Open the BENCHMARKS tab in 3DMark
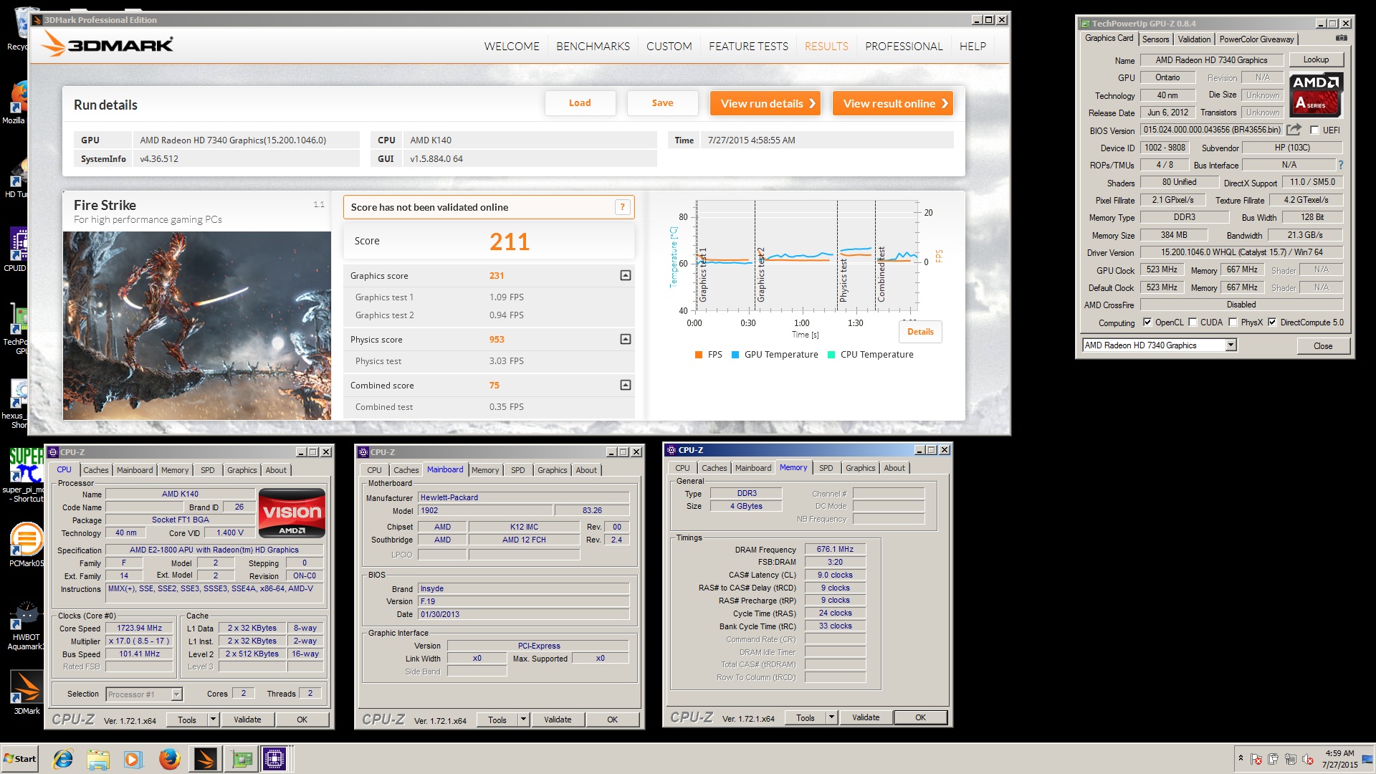The height and width of the screenshot is (774, 1376). pos(593,47)
